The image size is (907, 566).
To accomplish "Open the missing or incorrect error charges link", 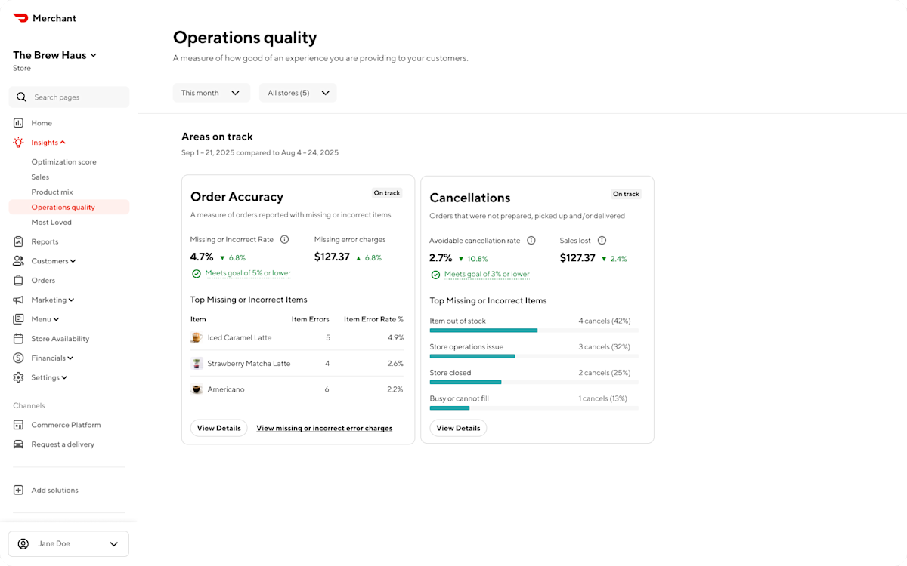I will click(x=323, y=428).
